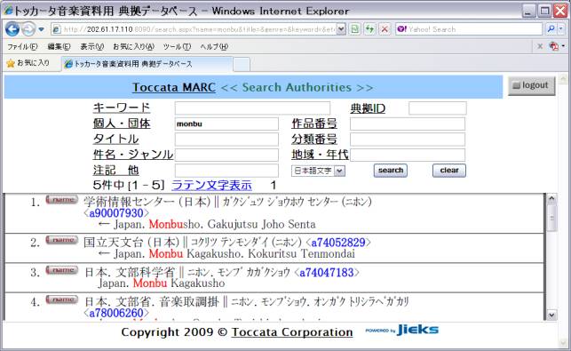Click the toolbar icon beside the grey X
The width and height of the screenshot is (571, 351).
(554, 46)
